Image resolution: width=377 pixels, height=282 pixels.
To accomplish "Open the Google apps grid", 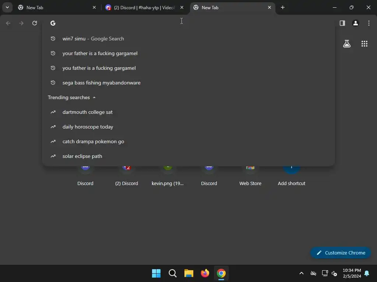I will (x=364, y=44).
